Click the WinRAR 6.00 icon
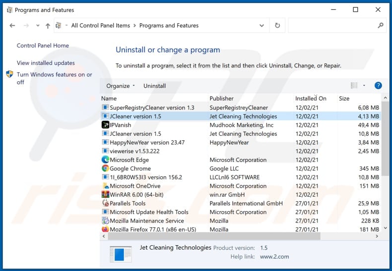This screenshot has height=271, width=392. coord(105,194)
